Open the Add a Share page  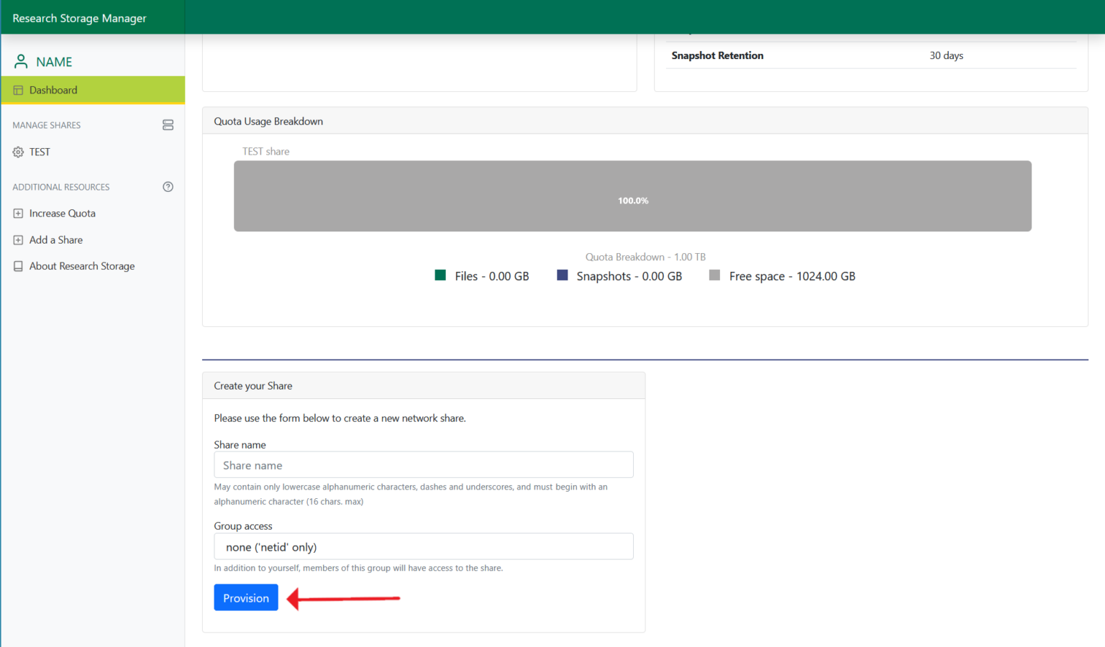[56, 239]
